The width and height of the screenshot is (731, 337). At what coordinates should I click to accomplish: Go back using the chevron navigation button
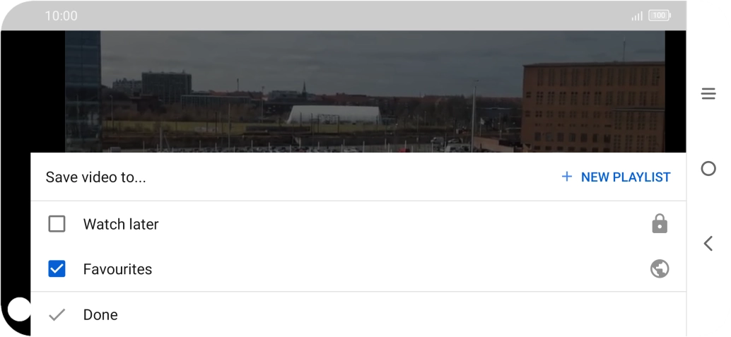708,243
